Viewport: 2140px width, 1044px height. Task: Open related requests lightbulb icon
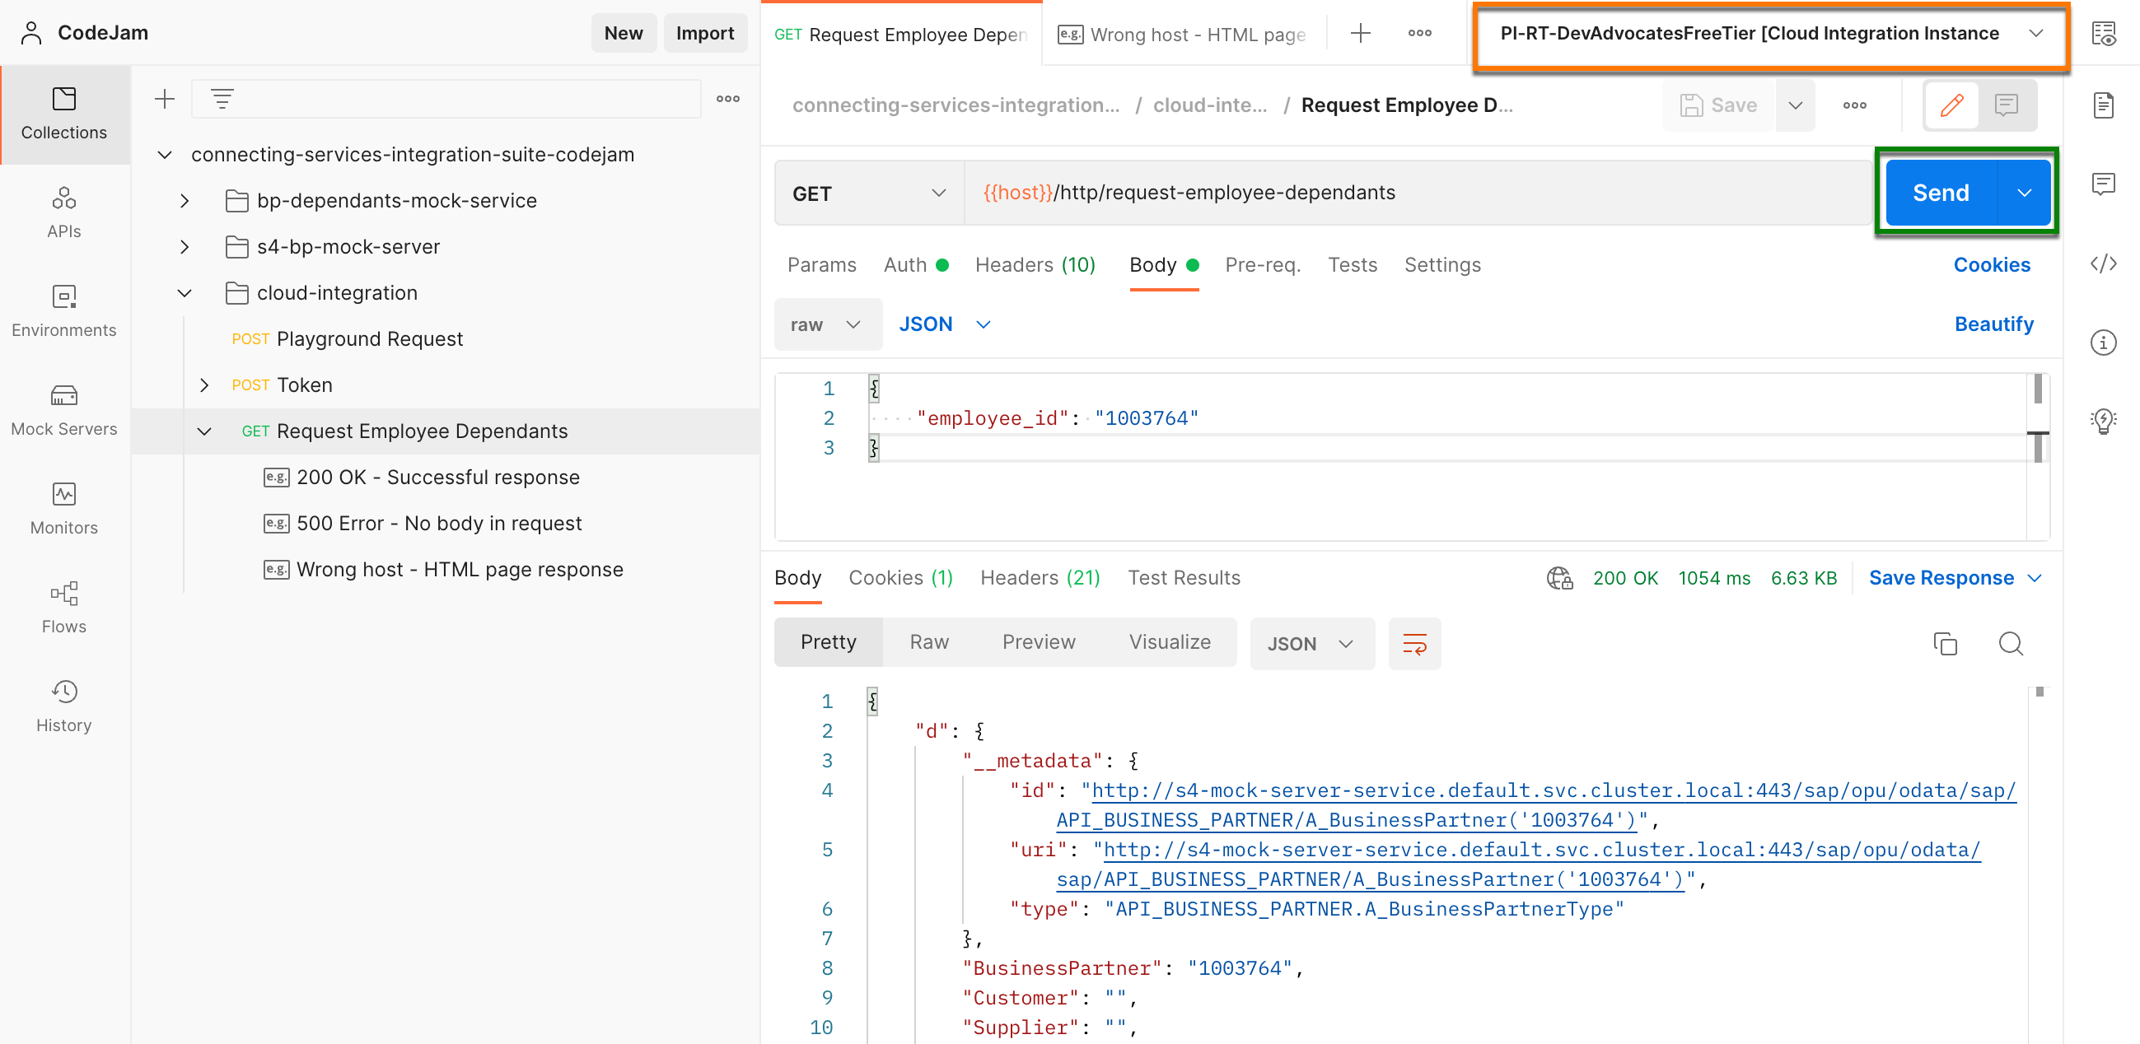point(2104,421)
